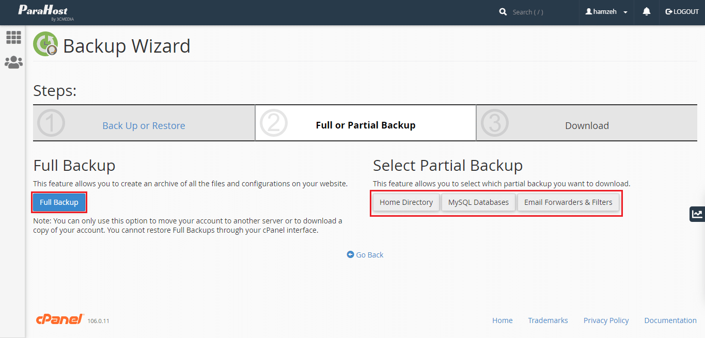
Task: Click the blue Full Backup button
Action: [59, 202]
